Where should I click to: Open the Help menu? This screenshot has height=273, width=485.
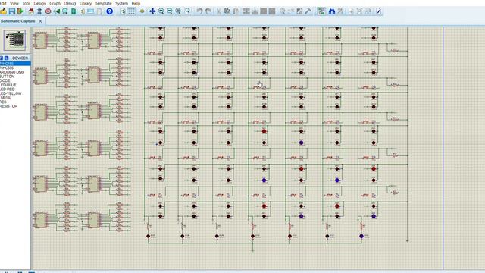(136, 3)
